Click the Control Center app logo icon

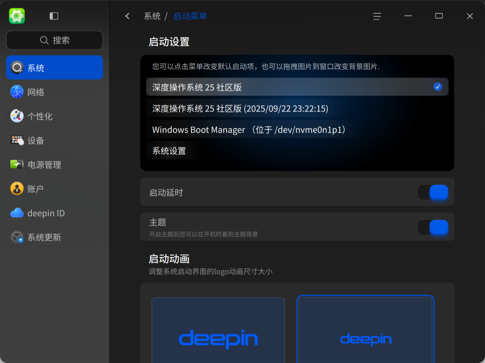click(17, 16)
